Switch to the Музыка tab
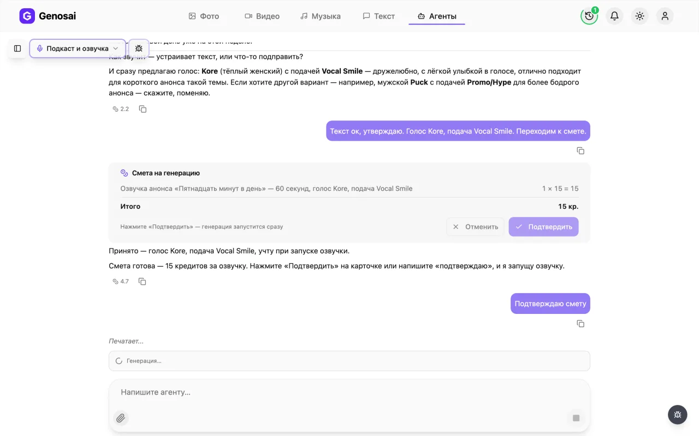Screen dimensions: 699x436 tap(321, 16)
